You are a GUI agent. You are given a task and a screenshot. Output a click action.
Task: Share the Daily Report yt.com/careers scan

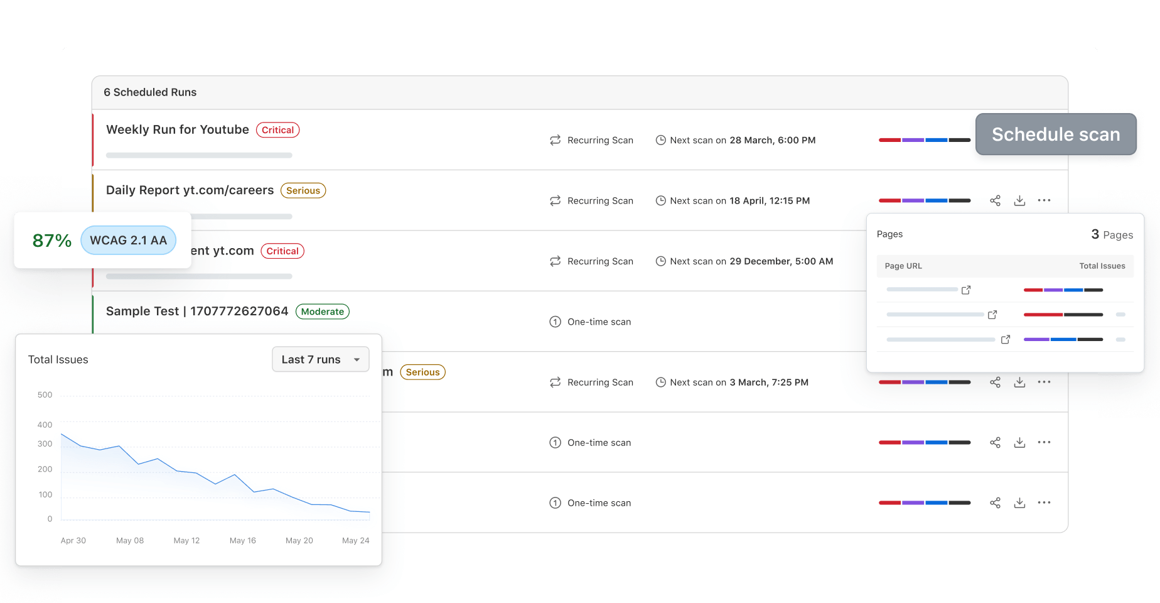click(x=995, y=200)
